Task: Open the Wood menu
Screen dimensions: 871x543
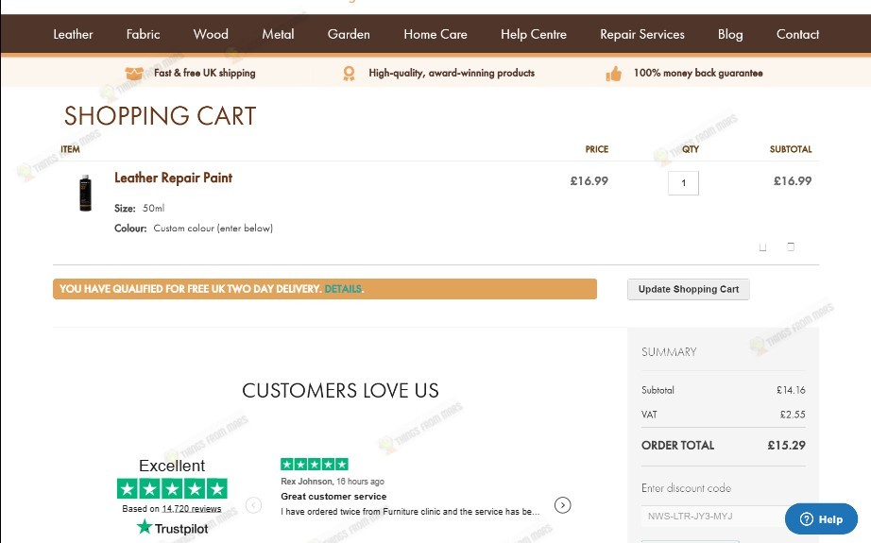Action: 211,34
